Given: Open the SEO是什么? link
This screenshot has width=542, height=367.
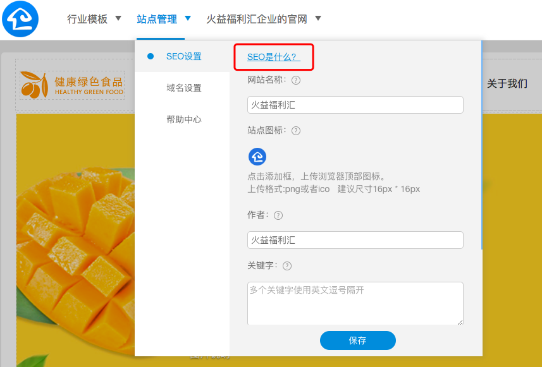Looking at the screenshot, I should pos(273,57).
